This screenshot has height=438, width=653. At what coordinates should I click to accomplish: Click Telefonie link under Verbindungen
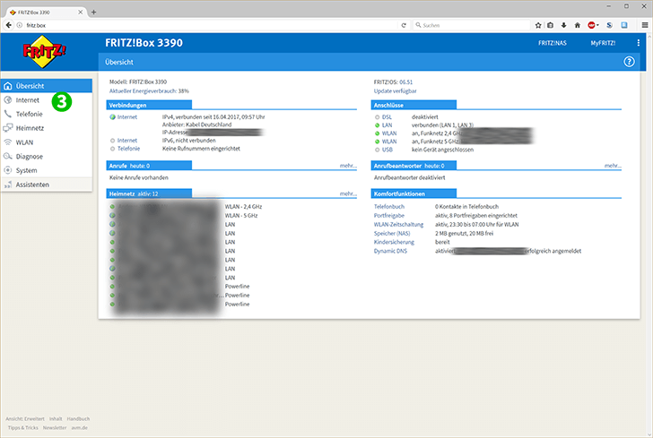128,149
